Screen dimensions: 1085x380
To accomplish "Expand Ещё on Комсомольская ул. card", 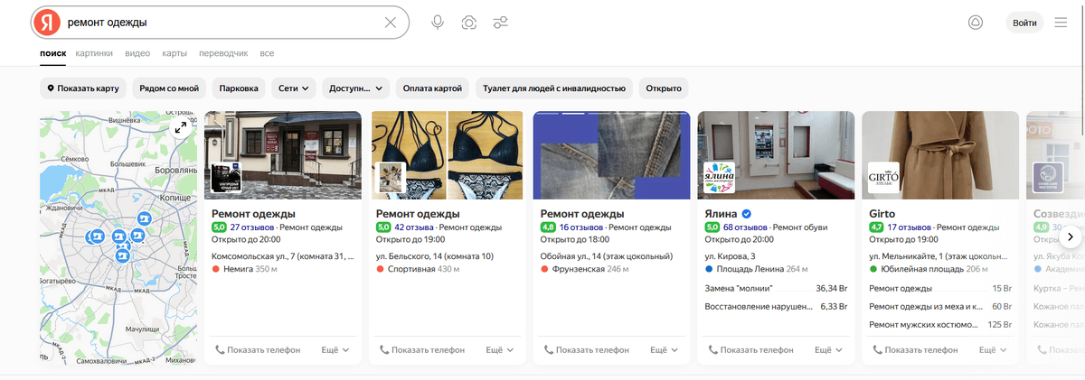I will point(335,349).
